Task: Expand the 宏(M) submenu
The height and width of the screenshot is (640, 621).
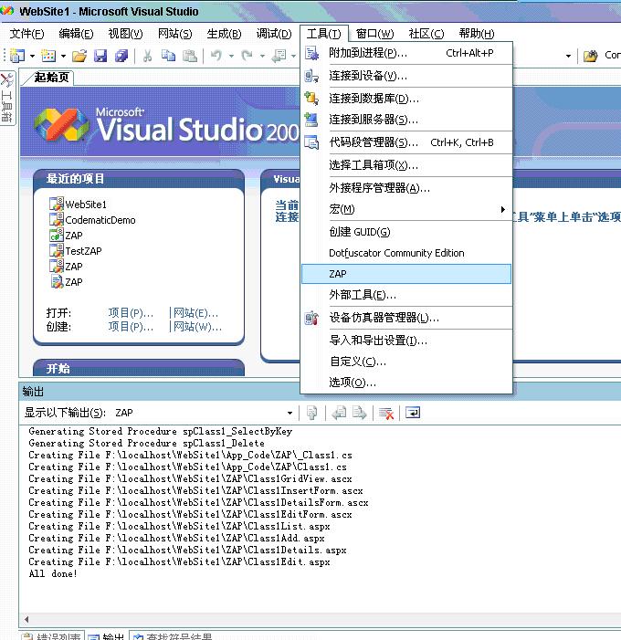Action: [x=406, y=209]
